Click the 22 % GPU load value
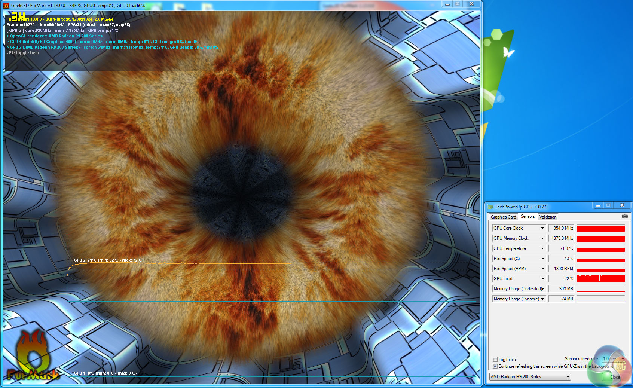 [561, 279]
